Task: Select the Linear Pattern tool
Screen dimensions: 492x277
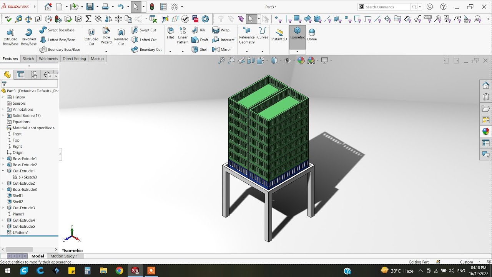Action: point(183,36)
